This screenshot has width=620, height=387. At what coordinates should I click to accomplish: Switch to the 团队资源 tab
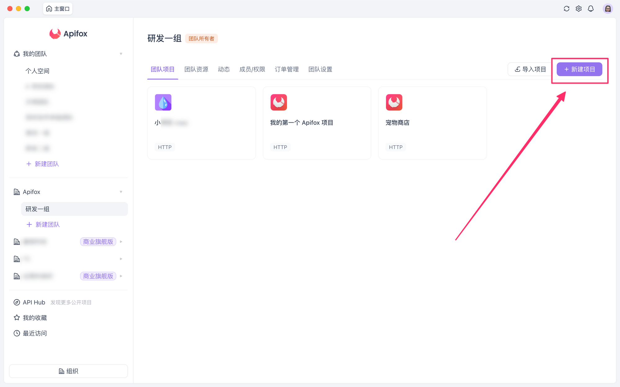point(196,69)
